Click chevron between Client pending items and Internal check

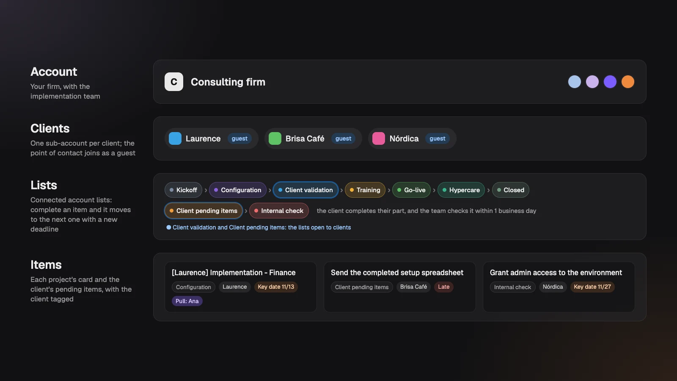246,211
